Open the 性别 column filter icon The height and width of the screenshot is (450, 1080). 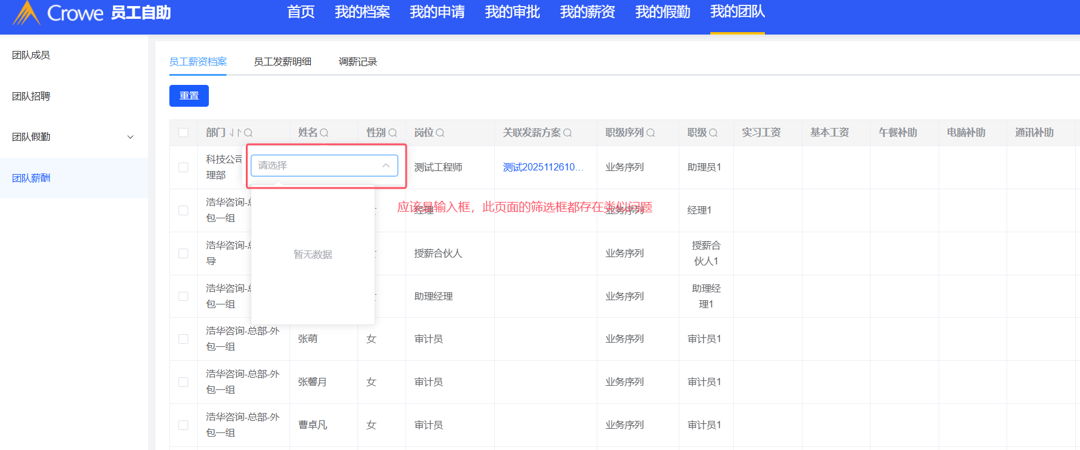click(393, 133)
